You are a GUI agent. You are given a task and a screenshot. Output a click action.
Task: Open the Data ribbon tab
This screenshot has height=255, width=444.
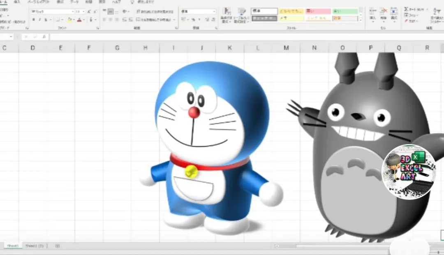[74, 2]
